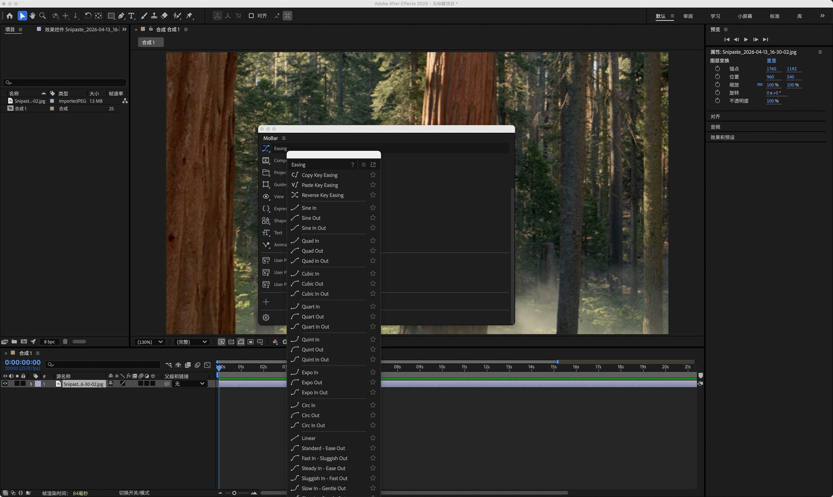
Task: Click 重置 link in layer transform
Action: [x=771, y=61]
